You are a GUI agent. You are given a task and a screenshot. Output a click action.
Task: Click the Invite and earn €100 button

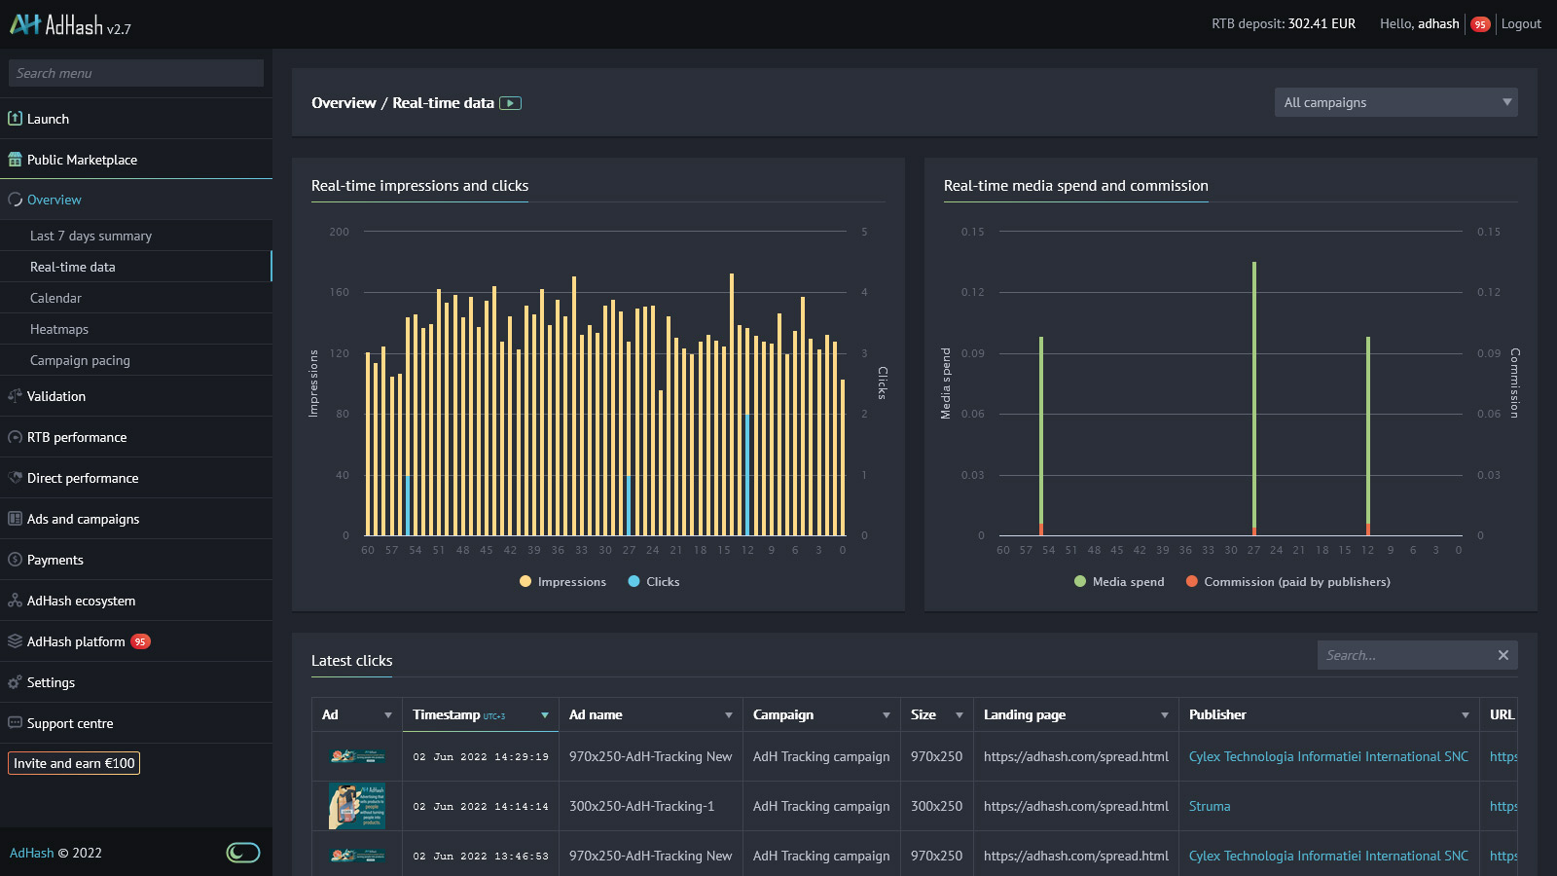(x=73, y=763)
